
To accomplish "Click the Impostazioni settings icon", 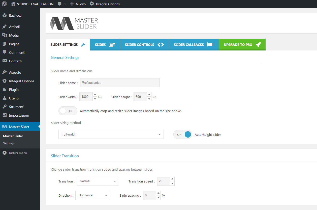I will coord(5,115).
